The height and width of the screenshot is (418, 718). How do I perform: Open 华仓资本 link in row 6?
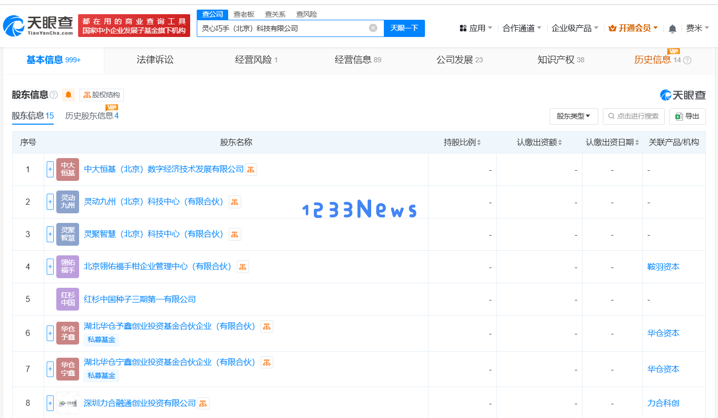(663, 333)
